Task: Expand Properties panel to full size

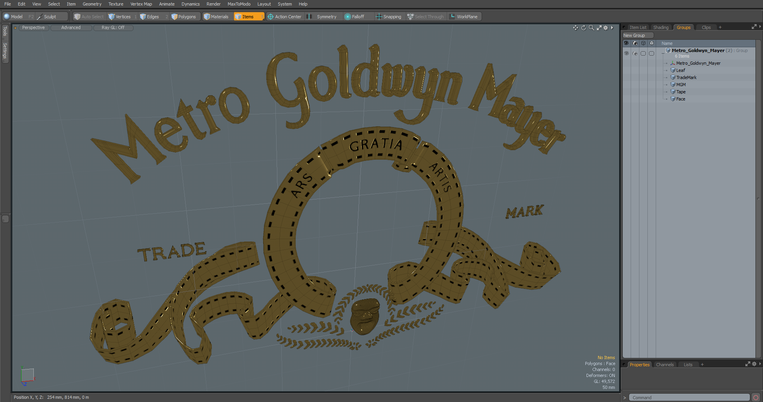Action: tap(748, 364)
